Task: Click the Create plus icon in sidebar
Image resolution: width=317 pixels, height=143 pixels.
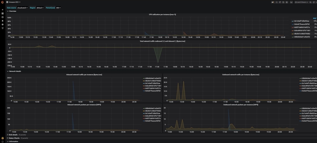Action: [x=2, y=10]
